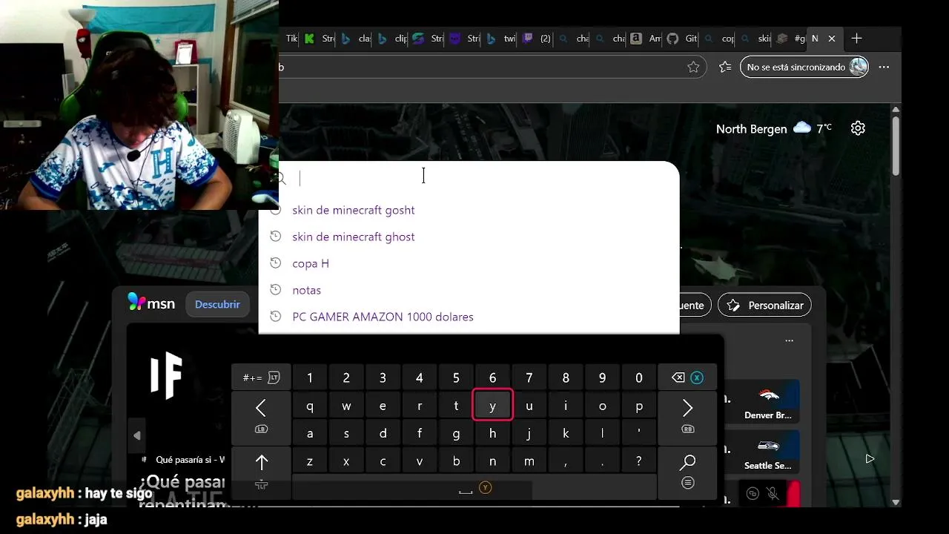
Task: Switch to the 'ski' search tab
Action: click(755, 39)
